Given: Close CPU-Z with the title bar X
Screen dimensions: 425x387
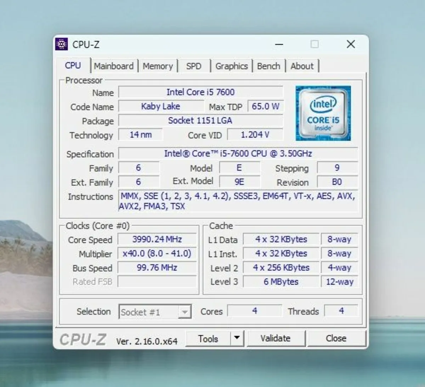Looking at the screenshot, I should (x=351, y=44).
